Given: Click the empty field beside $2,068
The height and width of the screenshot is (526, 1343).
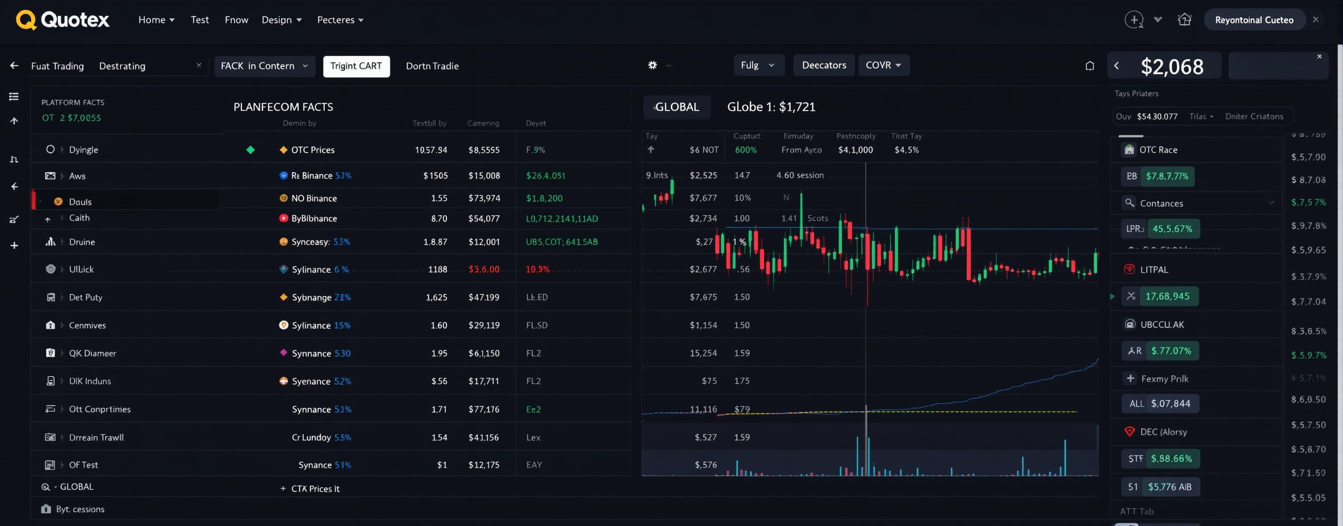Looking at the screenshot, I should pos(1278,66).
